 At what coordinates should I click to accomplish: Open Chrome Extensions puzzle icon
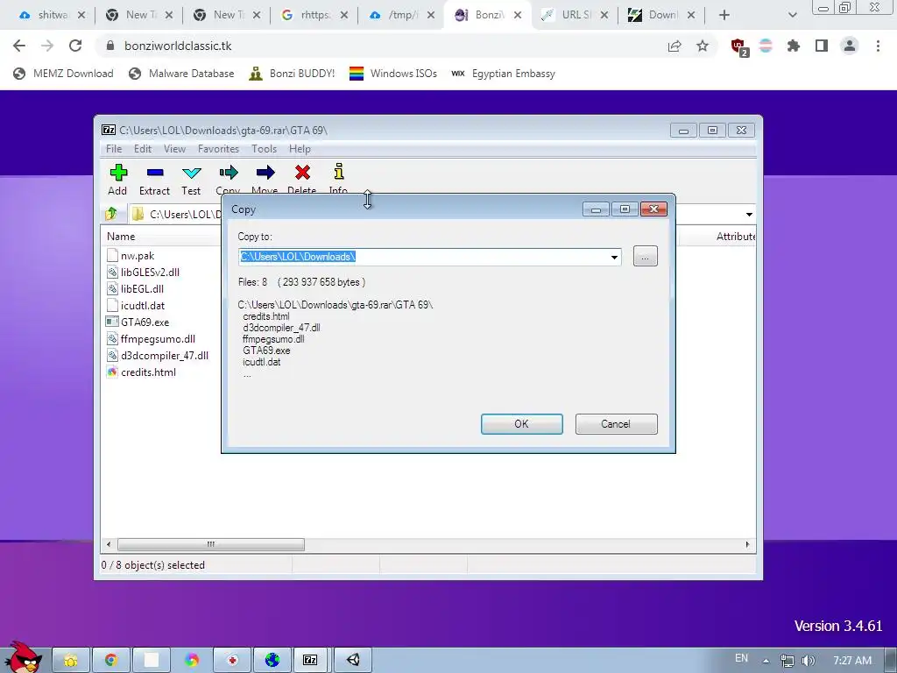coord(794,46)
